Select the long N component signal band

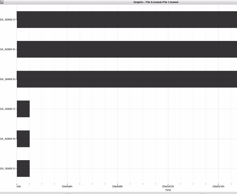[x=127, y=49]
